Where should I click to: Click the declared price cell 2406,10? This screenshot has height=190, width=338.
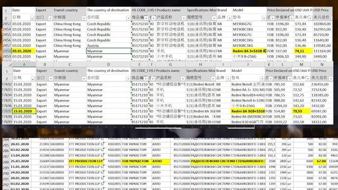pos(285,56)
